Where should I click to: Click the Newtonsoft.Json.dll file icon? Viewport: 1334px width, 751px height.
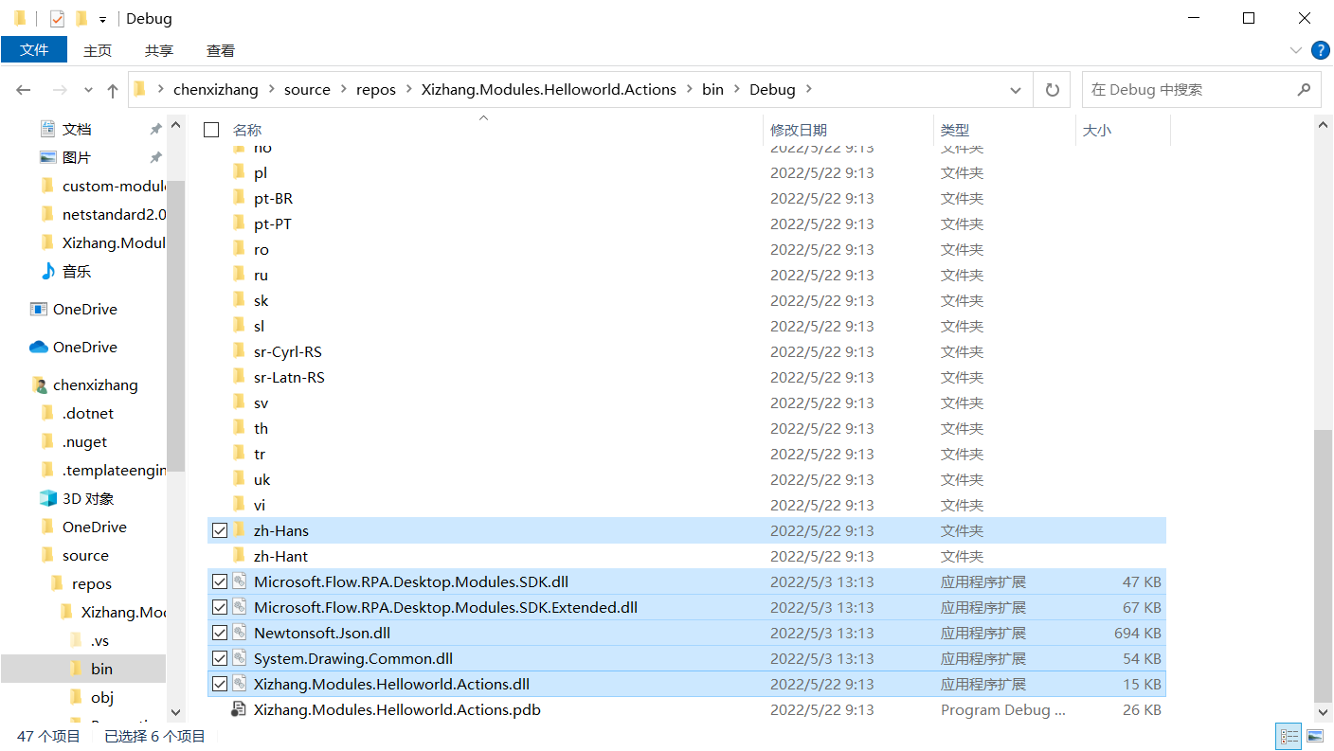(239, 633)
